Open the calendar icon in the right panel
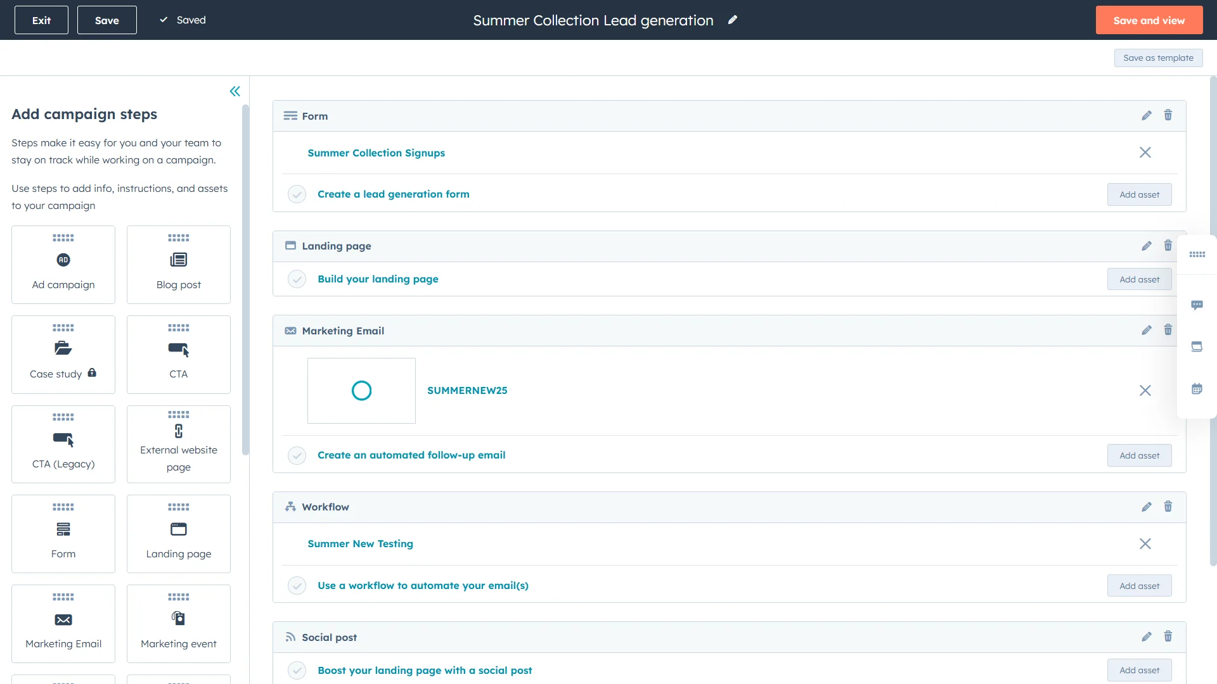The height and width of the screenshot is (684, 1217). [x=1197, y=388]
